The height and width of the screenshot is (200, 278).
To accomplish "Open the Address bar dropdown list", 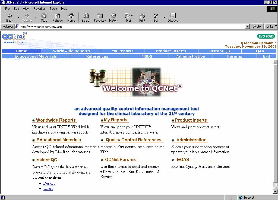I will pos(247,27).
